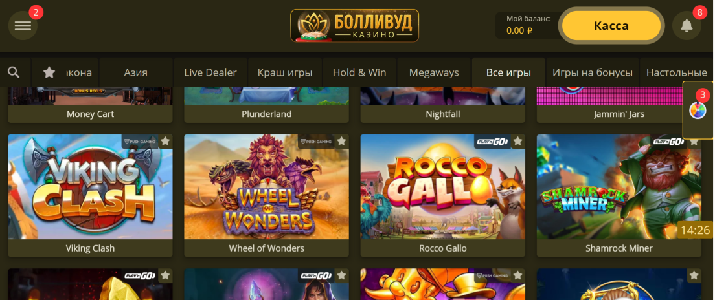Select the Megaways category tab

(x=434, y=72)
